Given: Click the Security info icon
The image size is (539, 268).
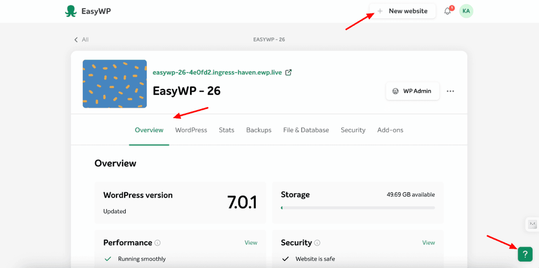Looking at the screenshot, I should [x=317, y=243].
